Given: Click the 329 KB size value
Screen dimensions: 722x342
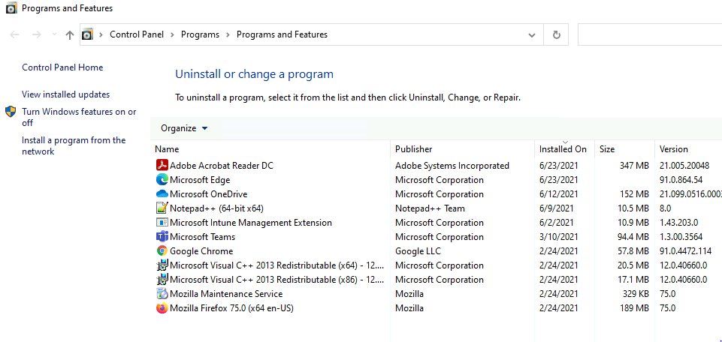Looking at the screenshot, I should point(635,294).
